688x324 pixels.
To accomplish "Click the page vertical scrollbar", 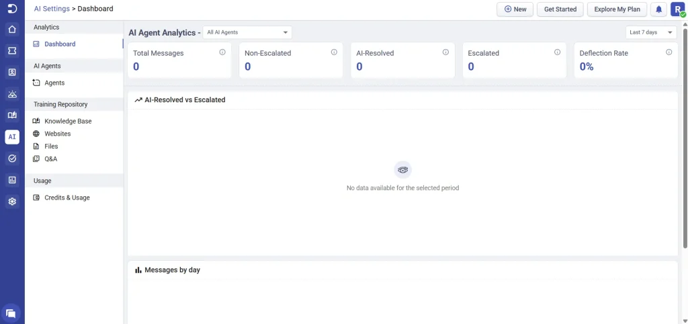I will tap(685, 134).
